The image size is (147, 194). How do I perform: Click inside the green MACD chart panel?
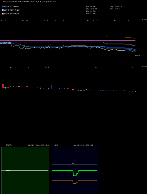pyautogui.click(x=25, y=170)
